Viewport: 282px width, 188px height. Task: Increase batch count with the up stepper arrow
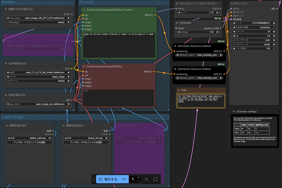pos(139,178)
